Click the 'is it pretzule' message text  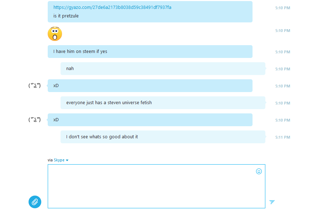[66, 16]
